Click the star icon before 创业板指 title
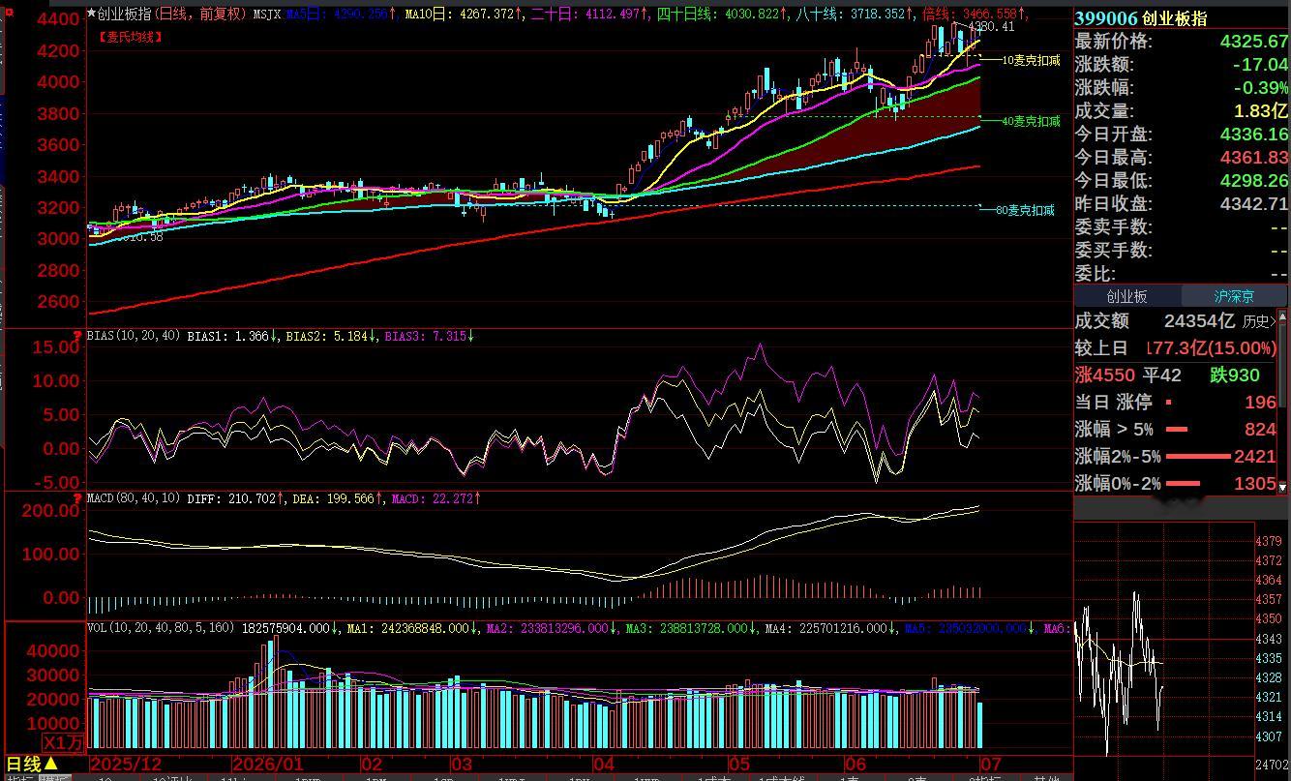Viewport: 1291px width, 781px height. click(x=92, y=15)
